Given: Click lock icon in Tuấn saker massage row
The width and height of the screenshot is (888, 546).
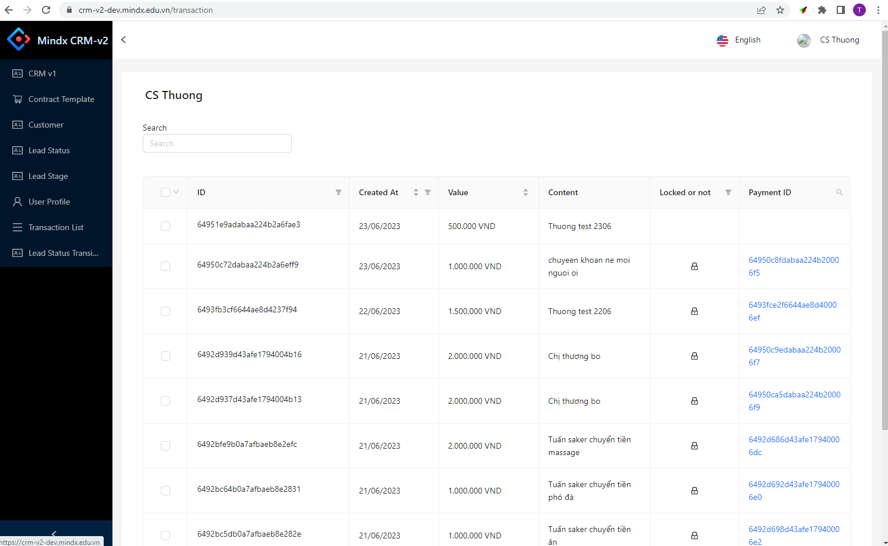Looking at the screenshot, I should 695,446.
